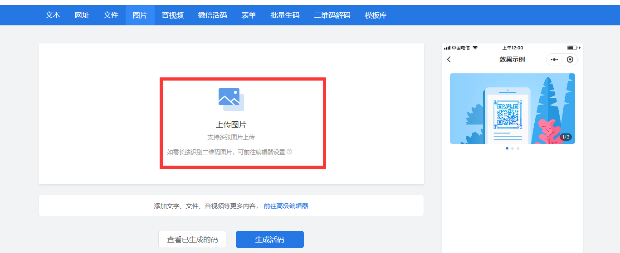Click the 添加文字、文件、音视频等更多内容 text
The width and height of the screenshot is (620, 253).
point(205,206)
